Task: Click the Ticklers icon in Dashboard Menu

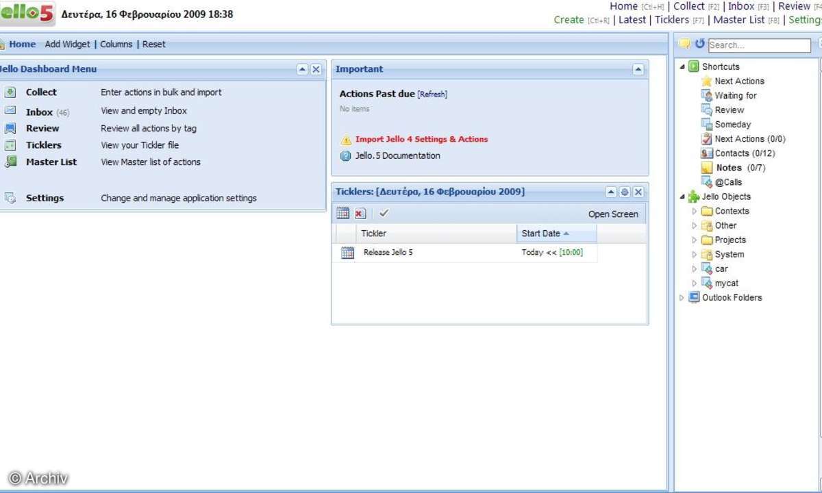Action: pos(10,145)
